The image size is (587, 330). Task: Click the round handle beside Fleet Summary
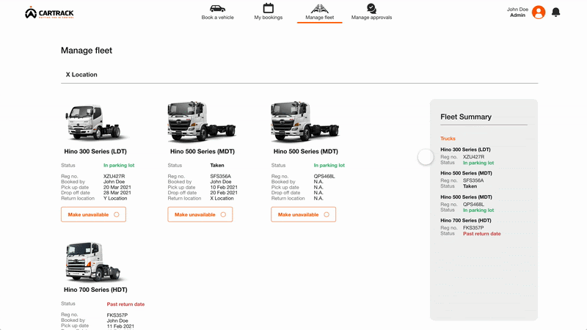(426, 157)
